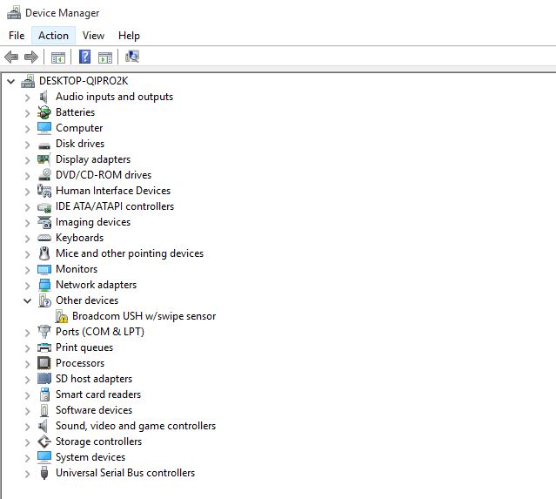Click the Print queues printer icon
Viewport: 556px width, 499px height.
[44, 347]
